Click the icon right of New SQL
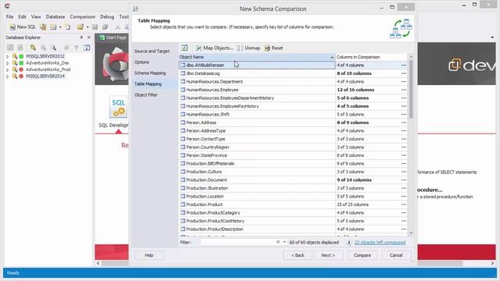The width and height of the screenshot is (500, 281). pos(43,27)
